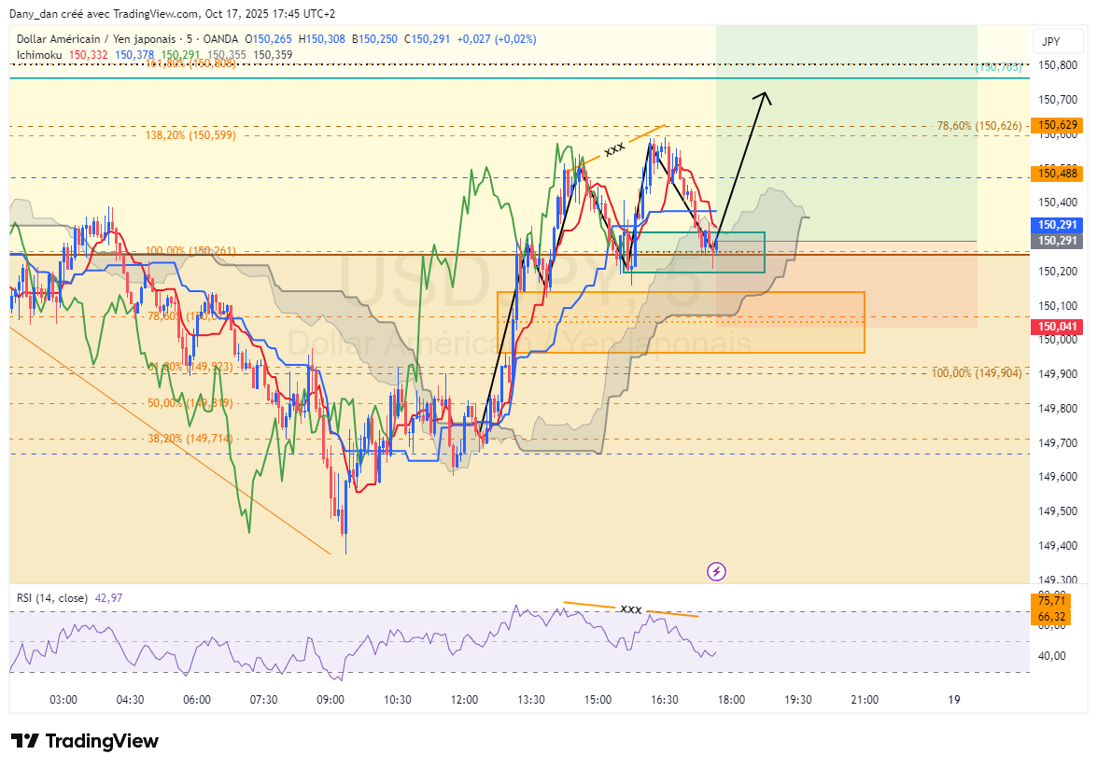Screen dimensions: 1097x769
Task: Click the 21:00 time axis label
Action: (865, 700)
